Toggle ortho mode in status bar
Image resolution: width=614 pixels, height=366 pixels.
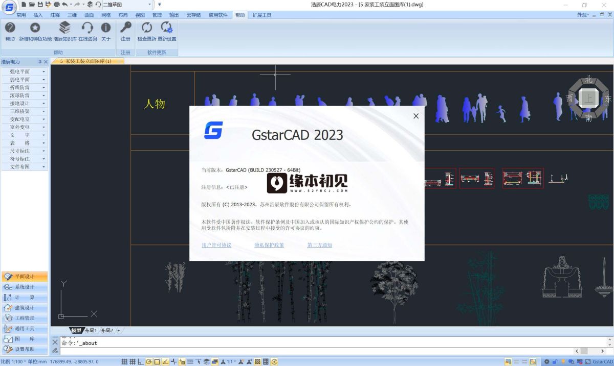pyautogui.click(x=141, y=362)
